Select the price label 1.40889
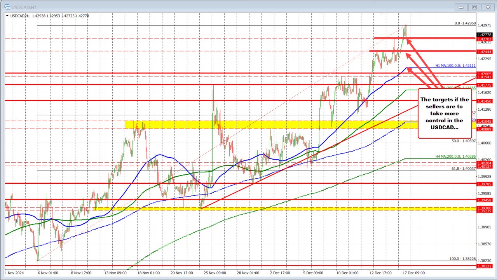Viewport: 497px width, 280px height. [x=485, y=129]
